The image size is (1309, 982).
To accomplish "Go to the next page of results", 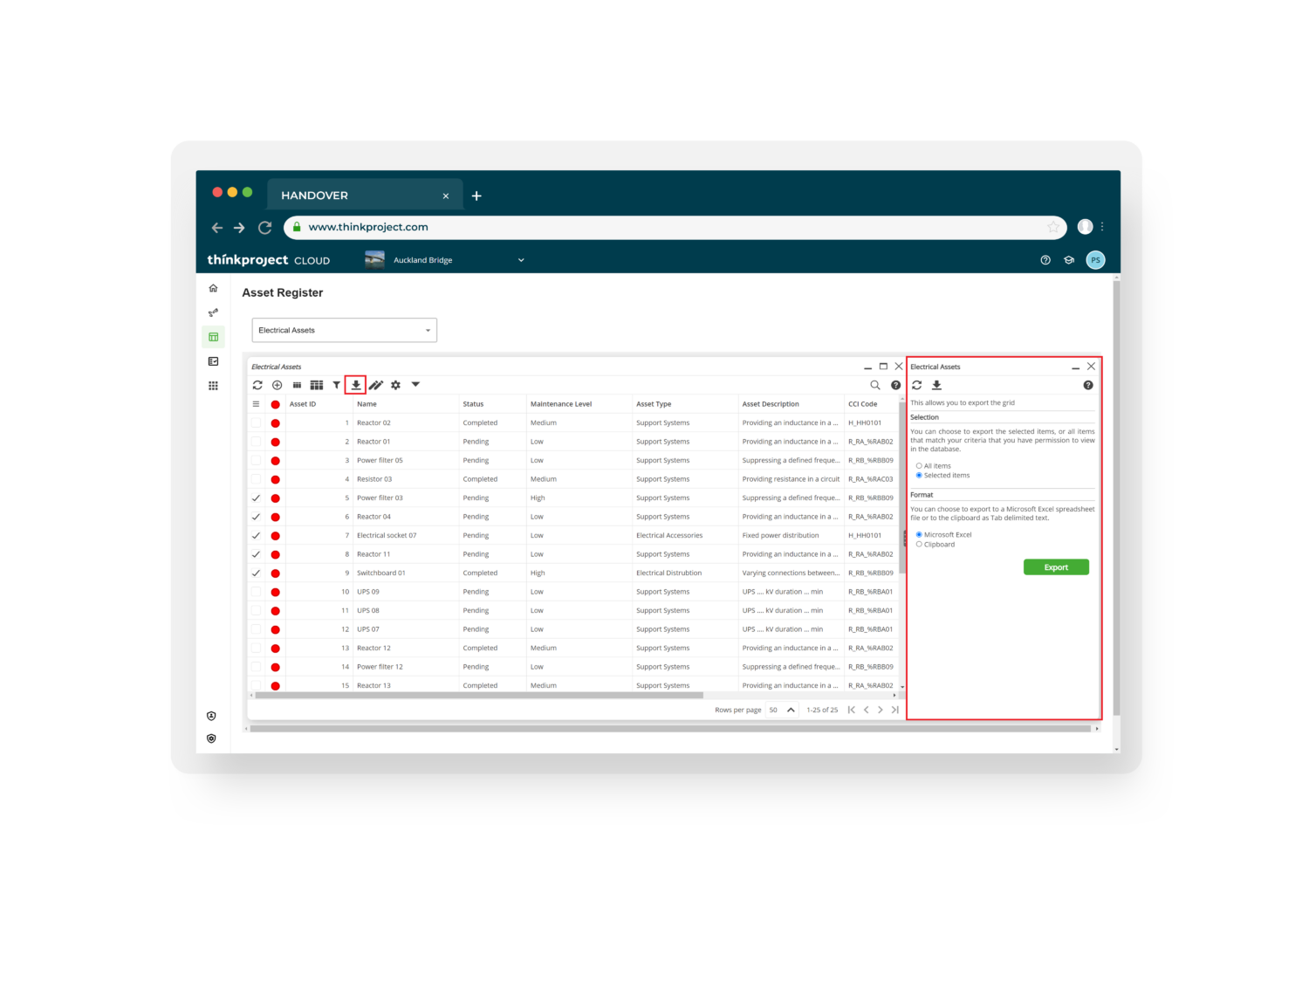I will coord(881,710).
